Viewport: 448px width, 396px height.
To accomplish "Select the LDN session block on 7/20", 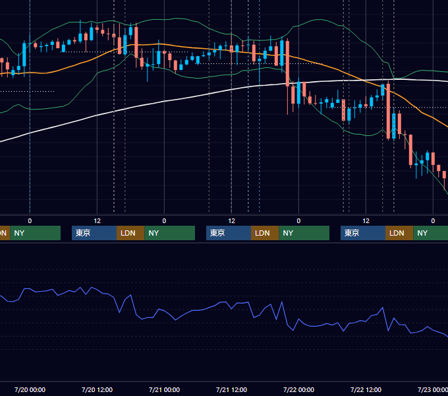I will coord(130,233).
